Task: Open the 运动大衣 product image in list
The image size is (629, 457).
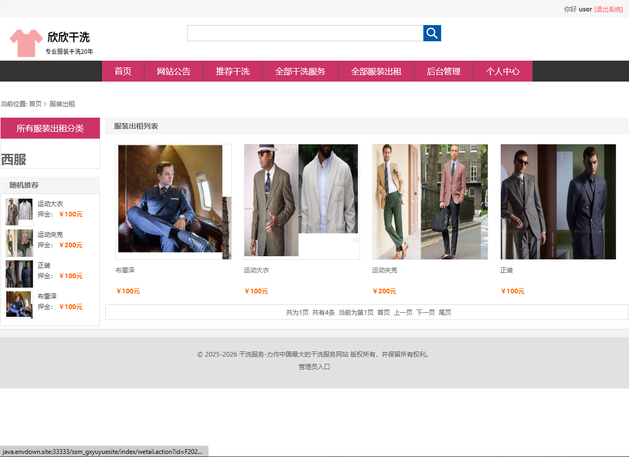Action: (301, 202)
